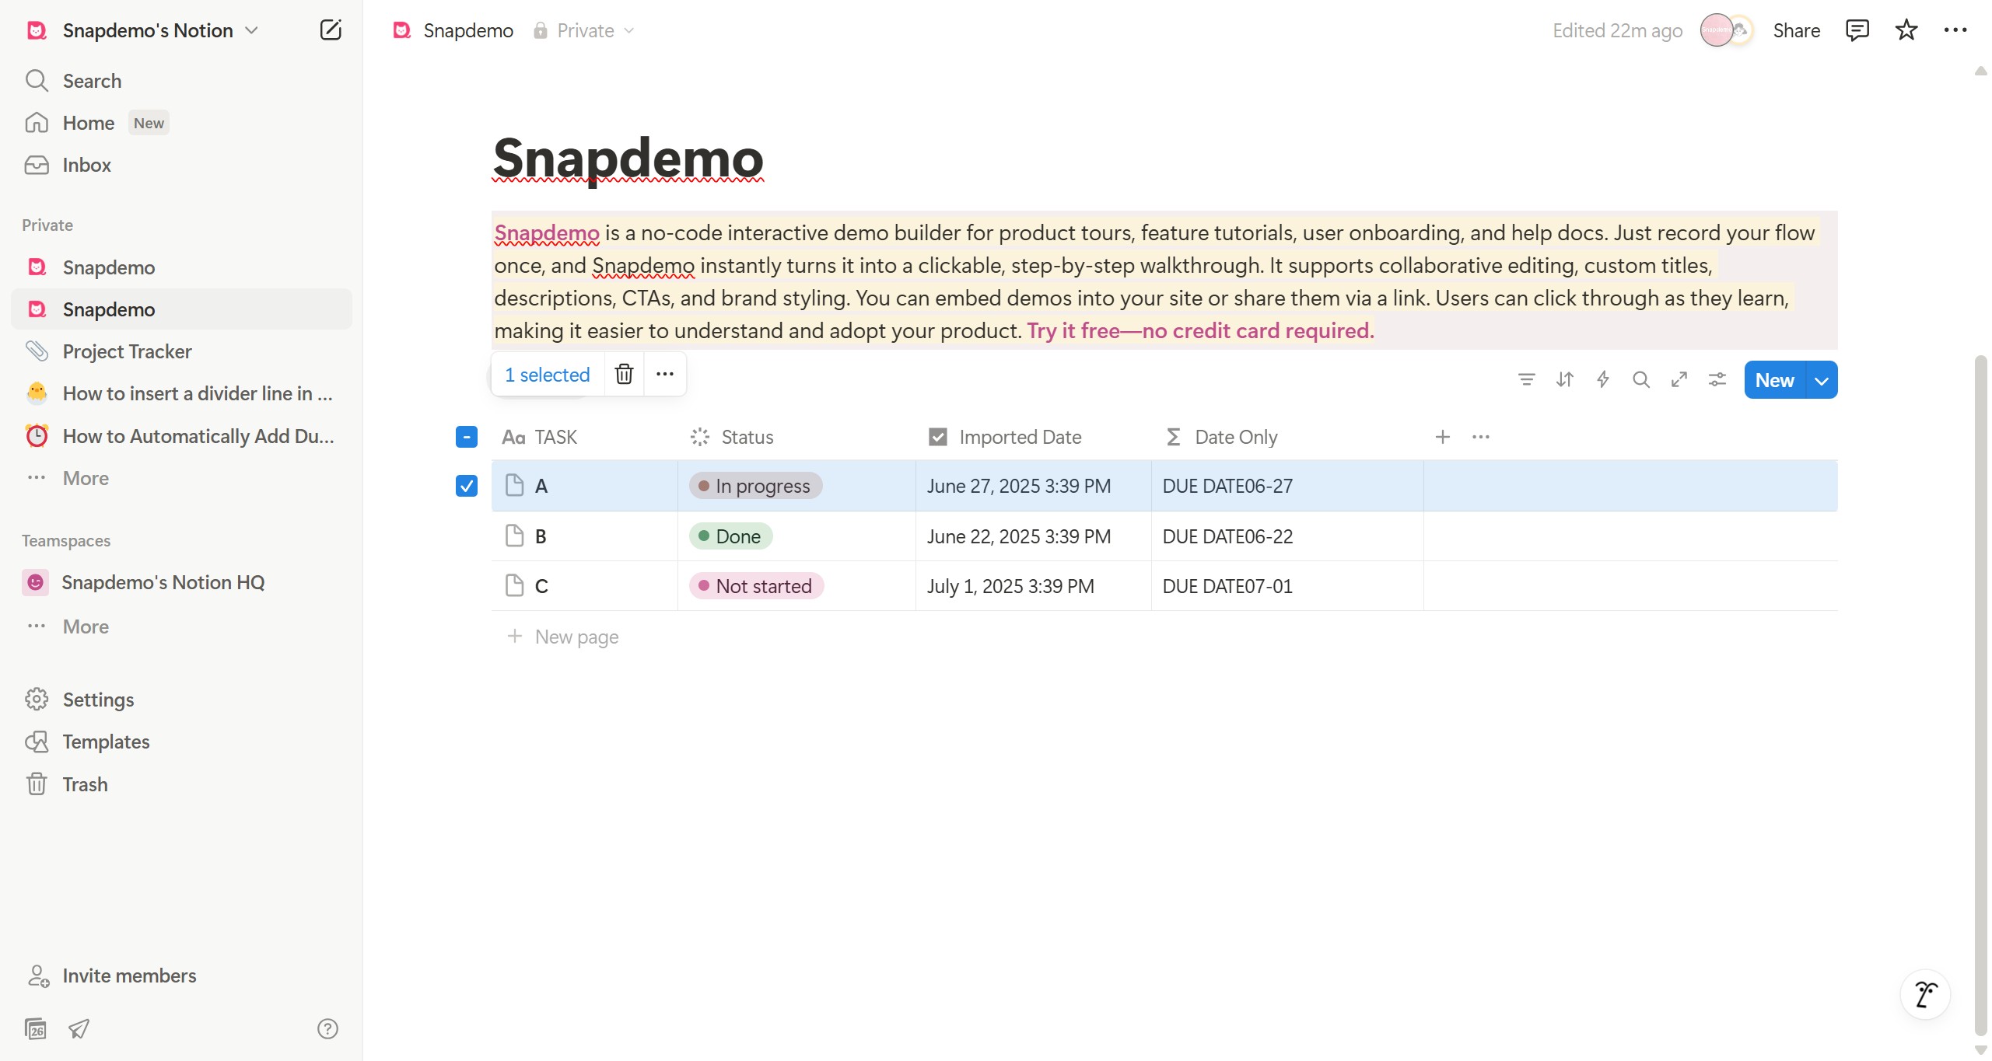
Task: Open Trash from the sidebar
Action: [181, 784]
